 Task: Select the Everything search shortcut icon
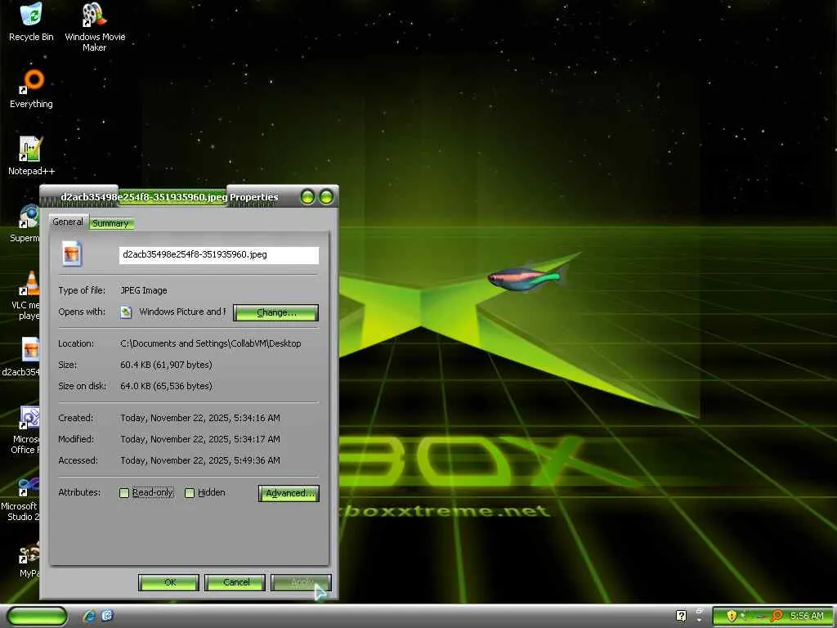tap(31, 81)
